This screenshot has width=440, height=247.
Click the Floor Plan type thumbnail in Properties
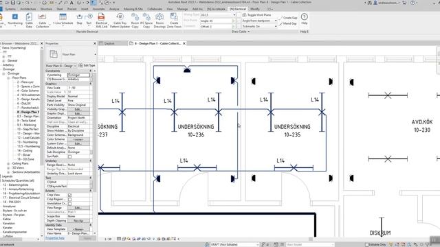point(54,54)
